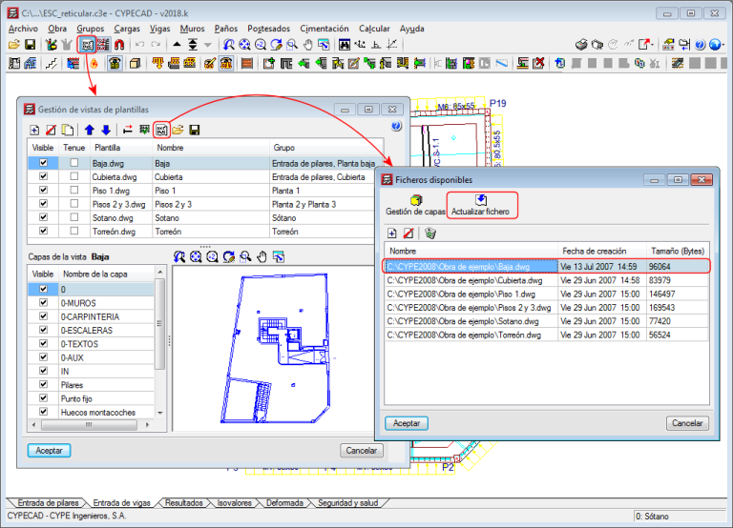The width and height of the screenshot is (733, 528).
Task: Hide the Pilares layer
Action: (x=42, y=384)
